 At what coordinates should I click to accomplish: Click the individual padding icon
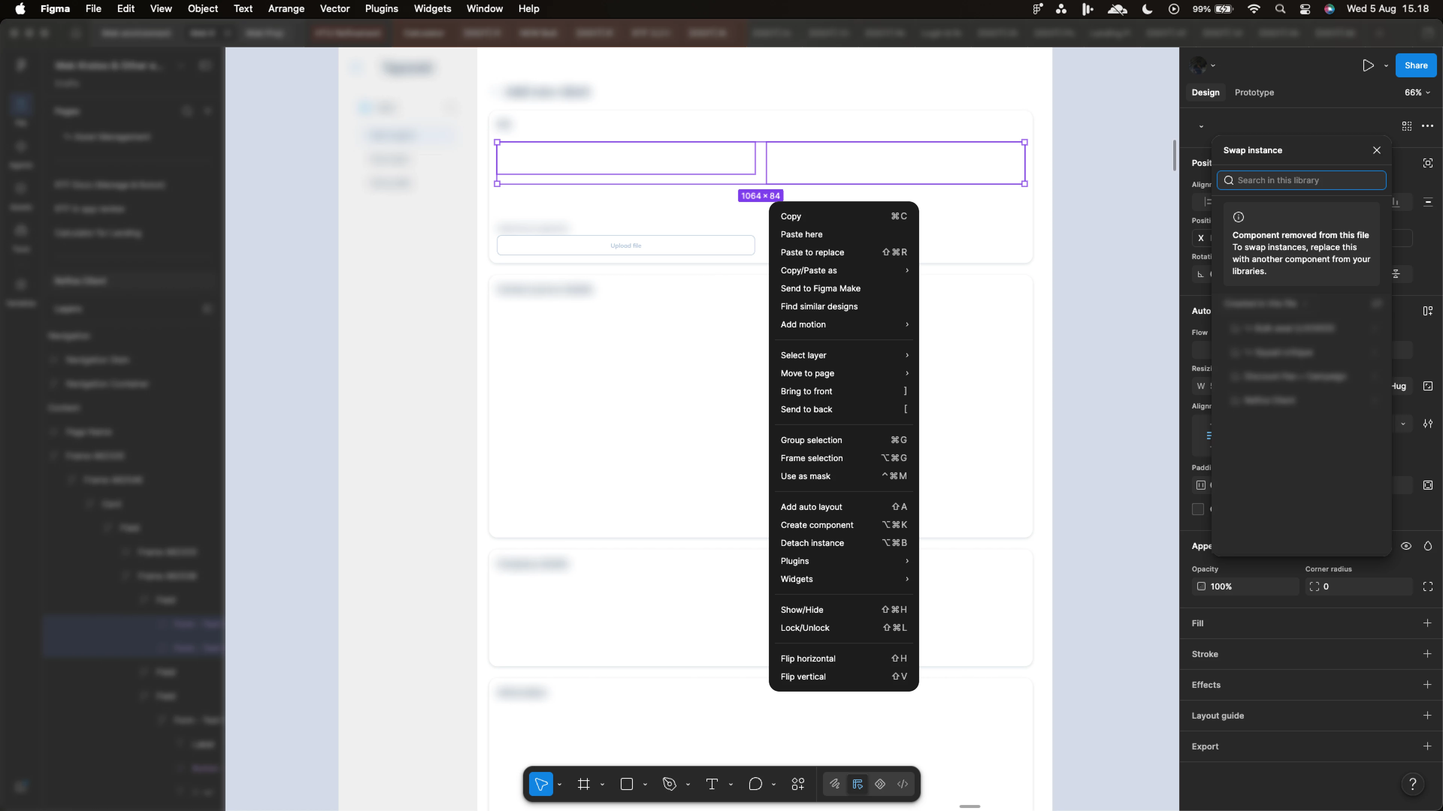[1428, 485]
